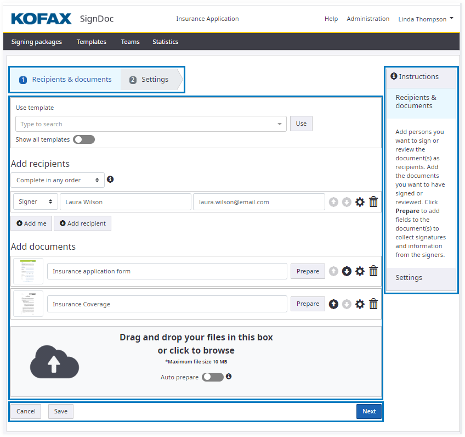Change the Signer role dropdown

35,202
